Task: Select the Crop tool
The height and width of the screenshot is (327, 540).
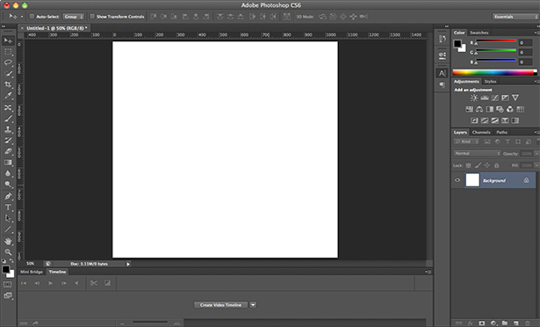Action: pos(8,84)
